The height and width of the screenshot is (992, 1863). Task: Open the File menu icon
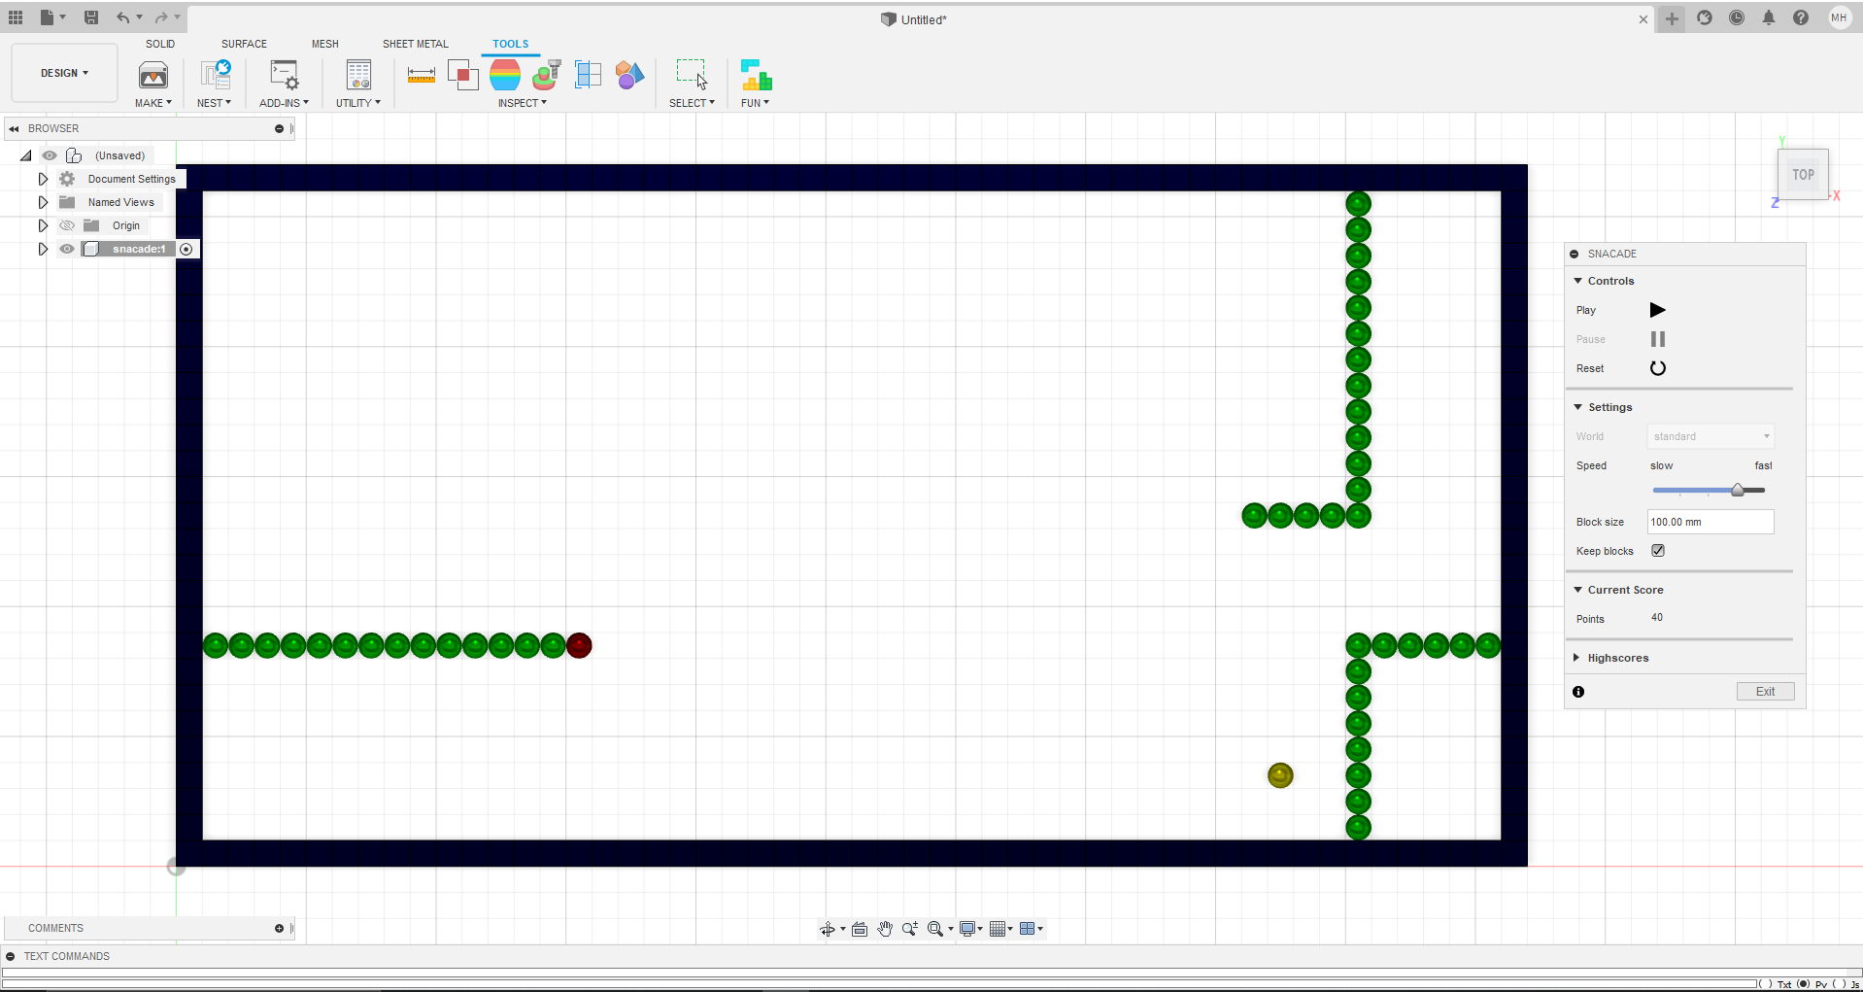(48, 17)
